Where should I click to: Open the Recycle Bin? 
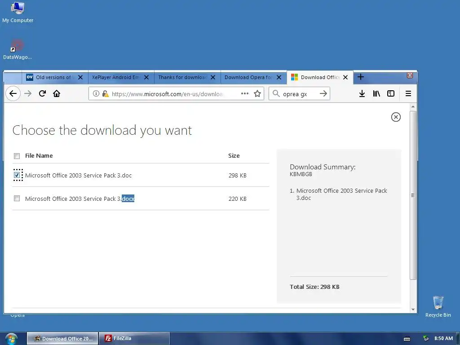pyautogui.click(x=438, y=306)
